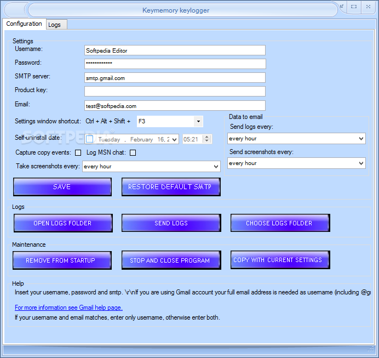
Task: Enable the Log MSN chat checkbox
Action: pyautogui.click(x=133, y=152)
